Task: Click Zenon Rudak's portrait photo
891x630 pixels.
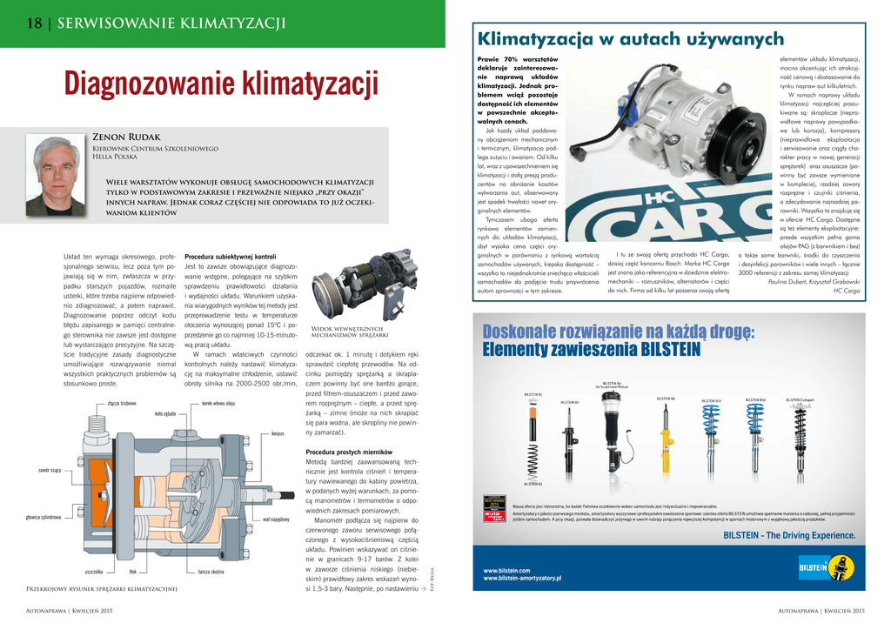Action: coord(57,176)
